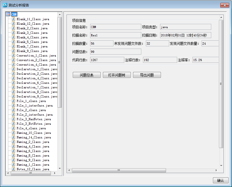Image resolution: width=232 pixels, height=187 pixels.
Task: Click the file icon beside Notes_12_Class.java
Action: [x=13, y=169]
